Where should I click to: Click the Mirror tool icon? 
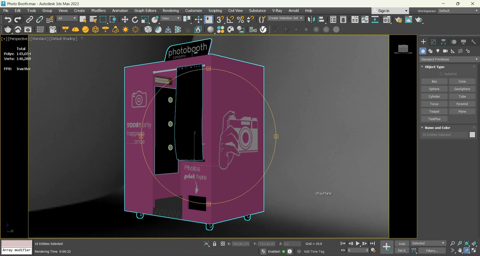coord(311,20)
